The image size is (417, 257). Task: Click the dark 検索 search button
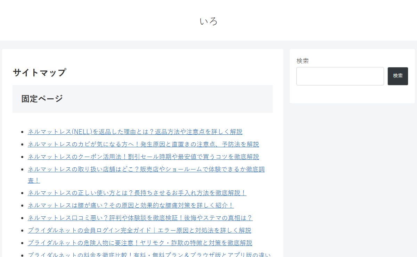pyautogui.click(x=398, y=76)
